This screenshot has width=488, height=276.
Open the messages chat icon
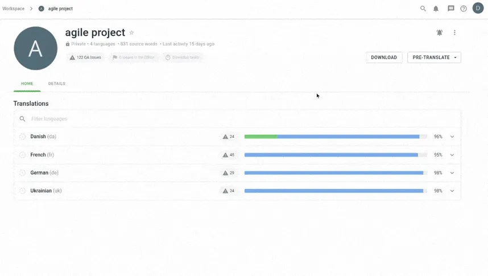click(450, 9)
